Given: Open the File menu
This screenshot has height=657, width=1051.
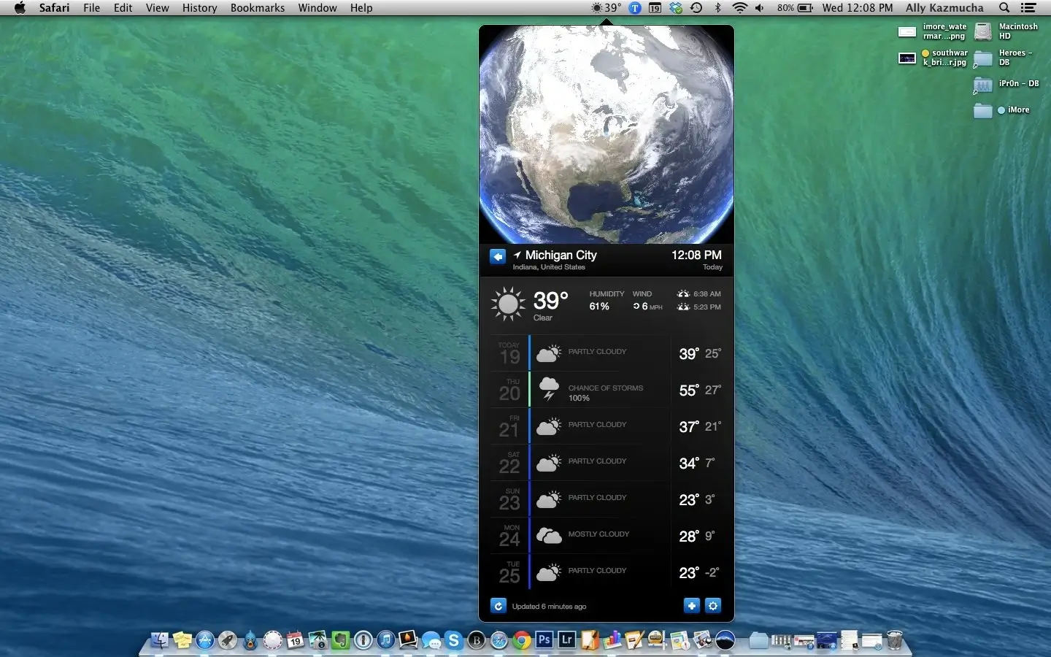Looking at the screenshot, I should (92, 8).
